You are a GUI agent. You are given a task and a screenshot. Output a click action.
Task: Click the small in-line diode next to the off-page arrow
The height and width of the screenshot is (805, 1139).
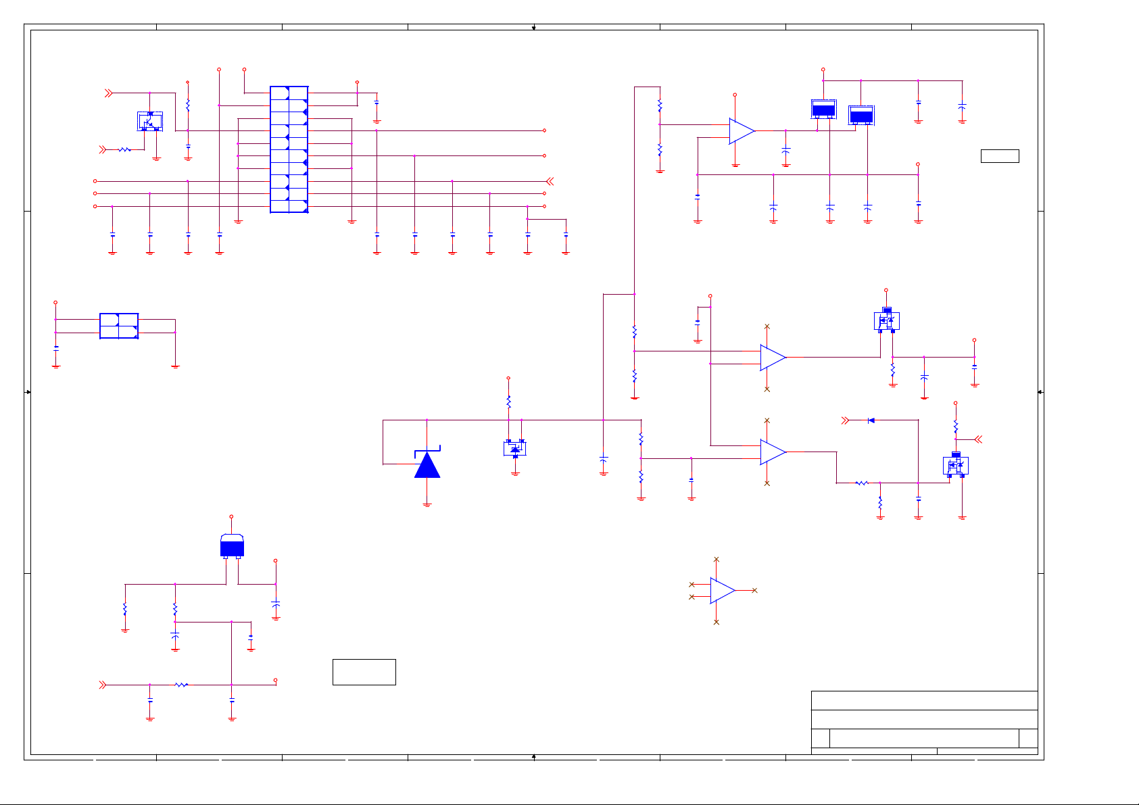(x=871, y=420)
